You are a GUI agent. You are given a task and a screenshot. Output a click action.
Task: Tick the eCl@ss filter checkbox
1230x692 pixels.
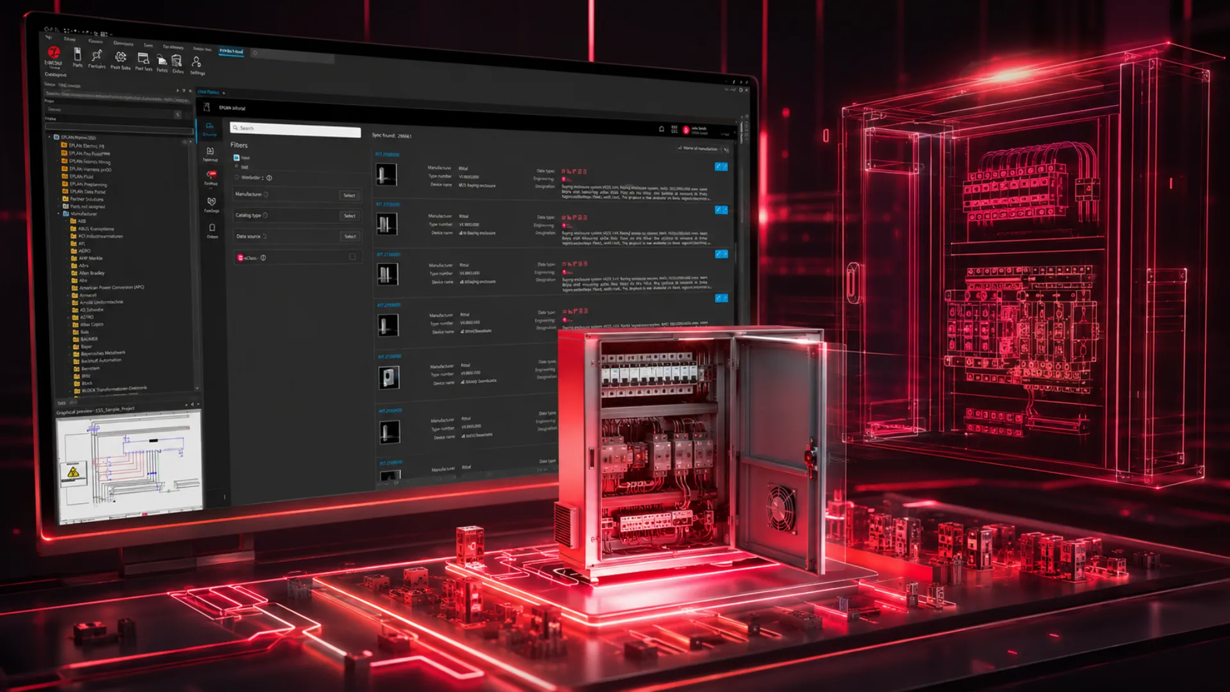coord(352,257)
